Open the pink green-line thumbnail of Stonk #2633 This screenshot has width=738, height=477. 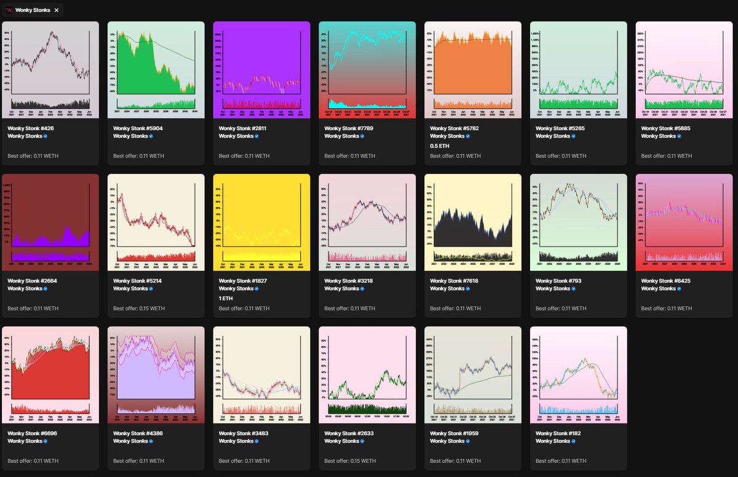tap(368, 375)
